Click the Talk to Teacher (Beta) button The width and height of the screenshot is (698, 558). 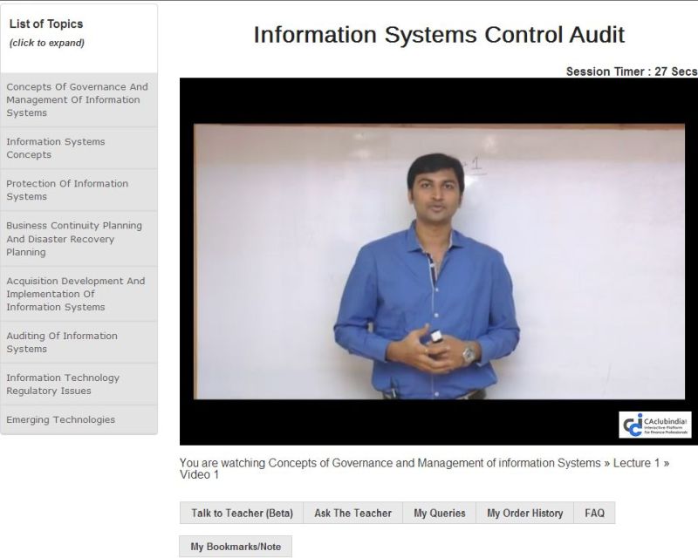click(242, 513)
